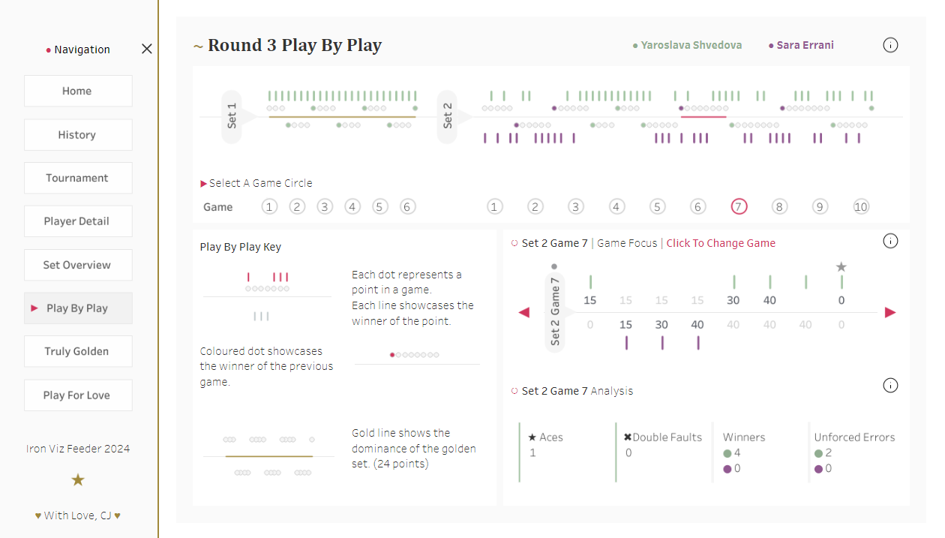This screenshot has height=538, width=945.
Task: Select Set 2 game circle 10
Action: [x=861, y=207]
